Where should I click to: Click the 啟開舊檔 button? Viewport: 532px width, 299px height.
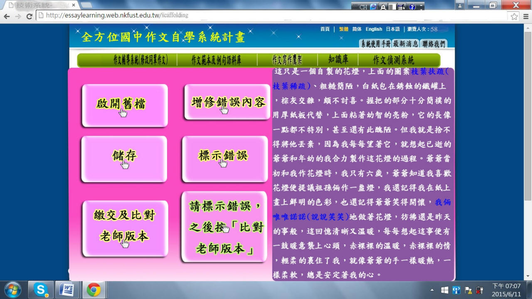pyautogui.click(x=125, y=105)
